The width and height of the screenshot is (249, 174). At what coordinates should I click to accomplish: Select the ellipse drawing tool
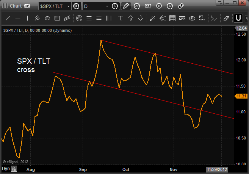pyautogui.click(x=47, y=18)
